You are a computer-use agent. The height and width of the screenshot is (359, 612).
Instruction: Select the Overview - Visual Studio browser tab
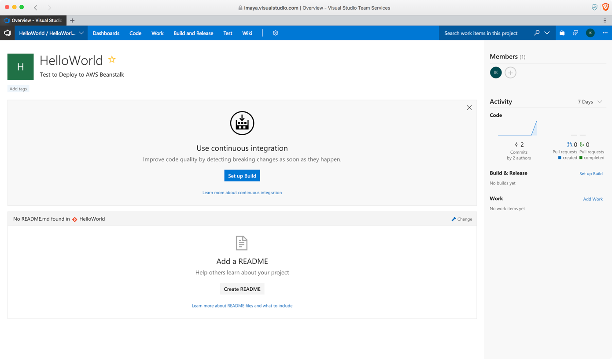[33, 20]
